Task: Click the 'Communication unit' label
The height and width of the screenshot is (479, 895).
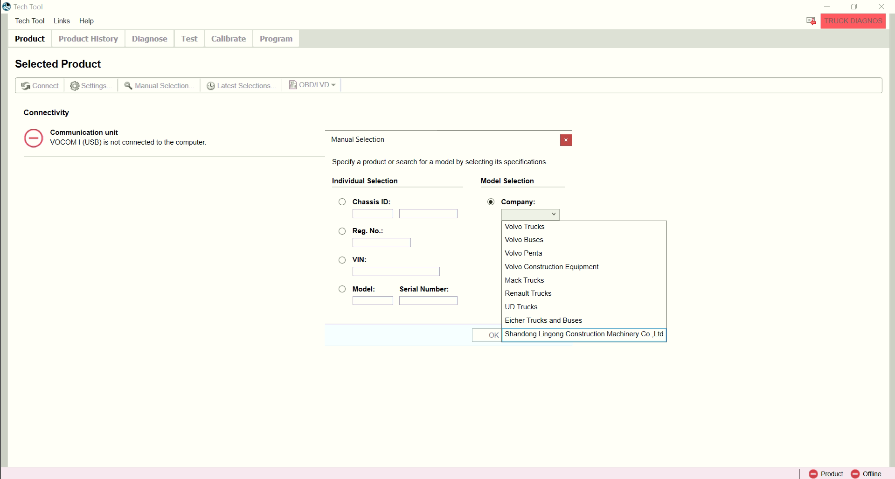Action: pyautogui.click(x=84, y=132)
